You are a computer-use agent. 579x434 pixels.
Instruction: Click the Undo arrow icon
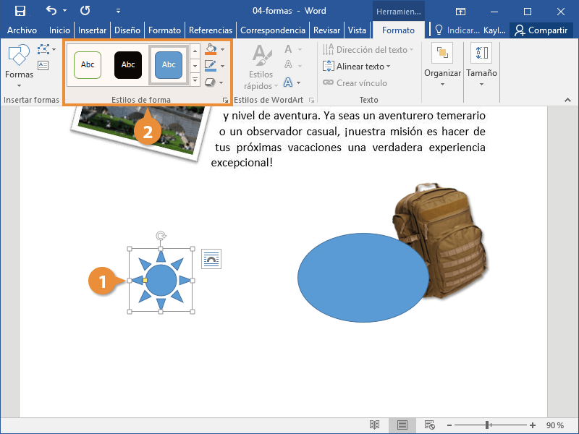(51, 11)
